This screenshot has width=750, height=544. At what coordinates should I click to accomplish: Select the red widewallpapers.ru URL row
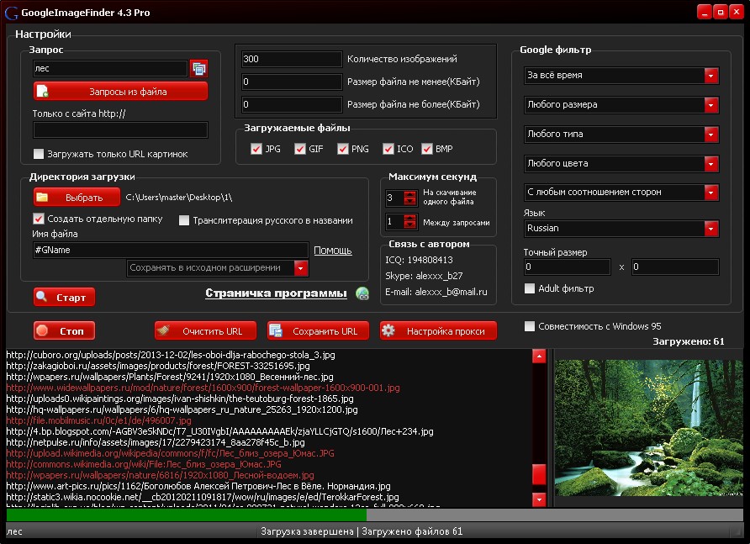pos(203,388)
